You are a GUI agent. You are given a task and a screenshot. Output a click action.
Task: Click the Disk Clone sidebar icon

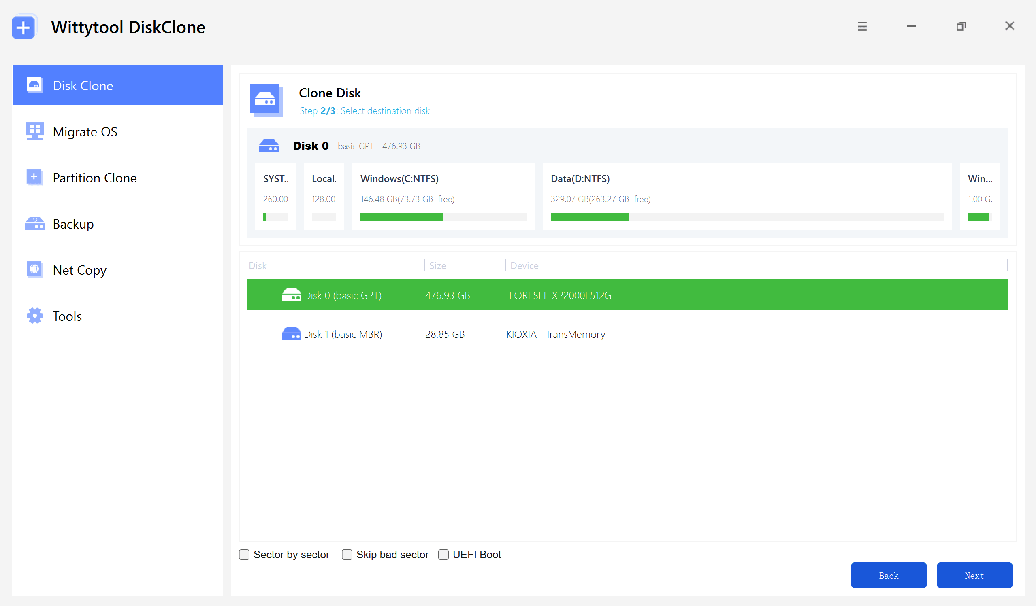34,85
